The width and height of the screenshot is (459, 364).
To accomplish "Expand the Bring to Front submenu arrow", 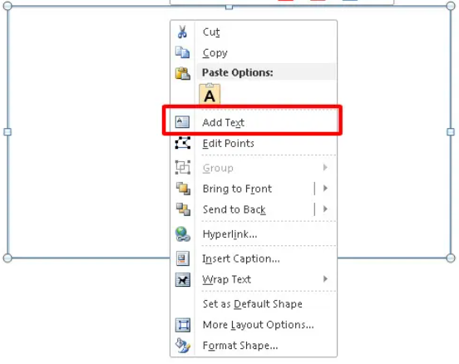I will tap(325, 188).
